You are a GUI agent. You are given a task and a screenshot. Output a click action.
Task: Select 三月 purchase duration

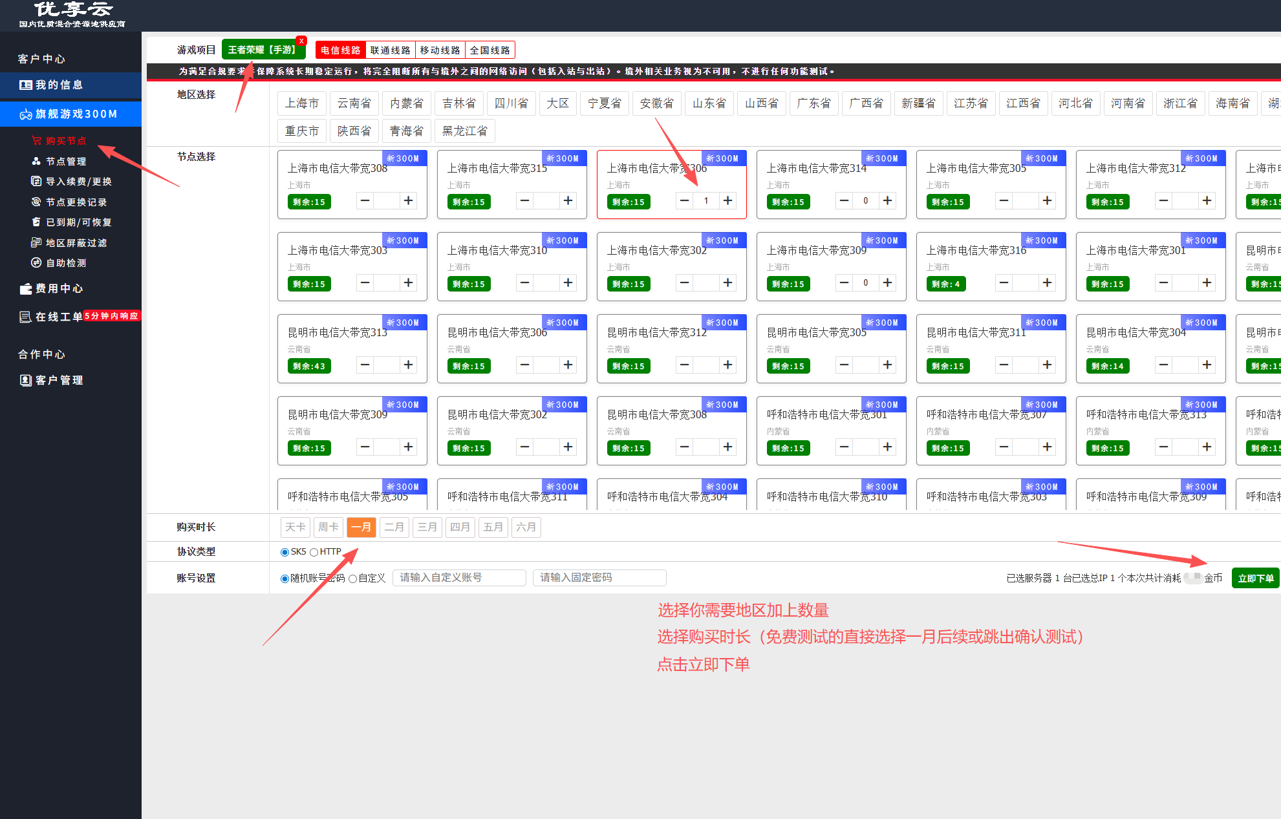coord(427,527)
